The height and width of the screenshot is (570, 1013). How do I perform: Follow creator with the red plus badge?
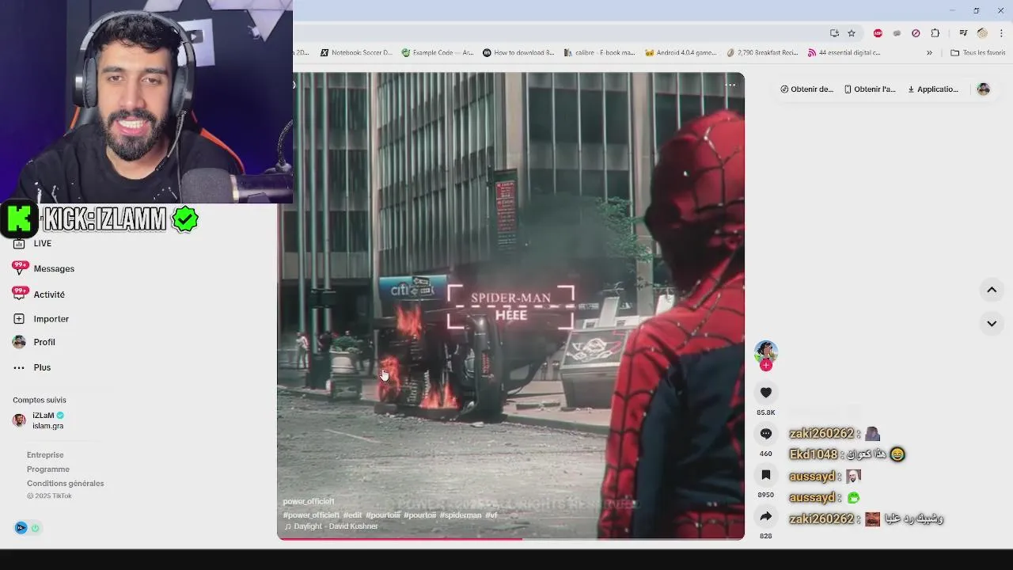click(765, 366)
